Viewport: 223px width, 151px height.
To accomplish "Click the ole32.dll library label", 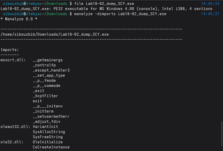I will click(12, 142).
